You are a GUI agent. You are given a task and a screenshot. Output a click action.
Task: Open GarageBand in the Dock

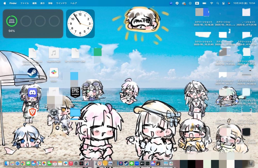(x=158, y=163)
